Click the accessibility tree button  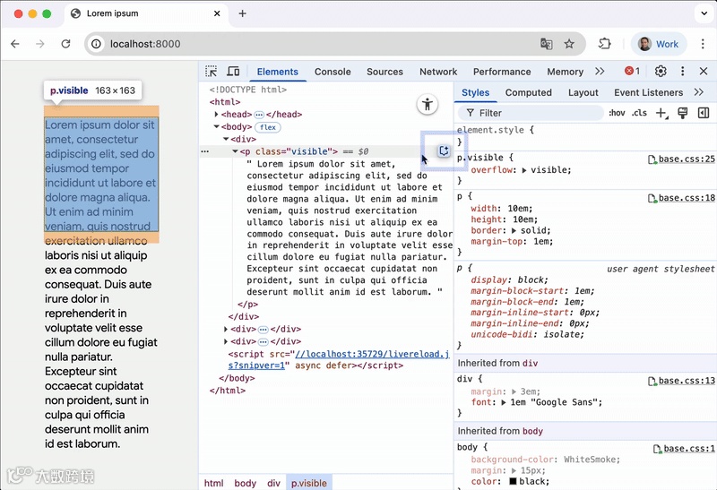(x=428, y=105)
